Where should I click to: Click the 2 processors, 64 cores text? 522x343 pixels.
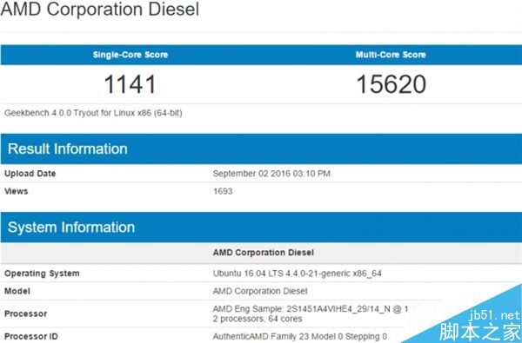click(258, 319)
